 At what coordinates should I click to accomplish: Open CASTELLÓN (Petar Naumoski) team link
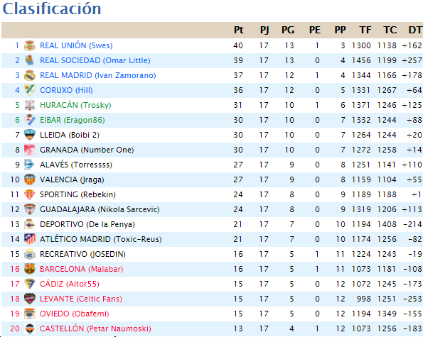point(95,328)
